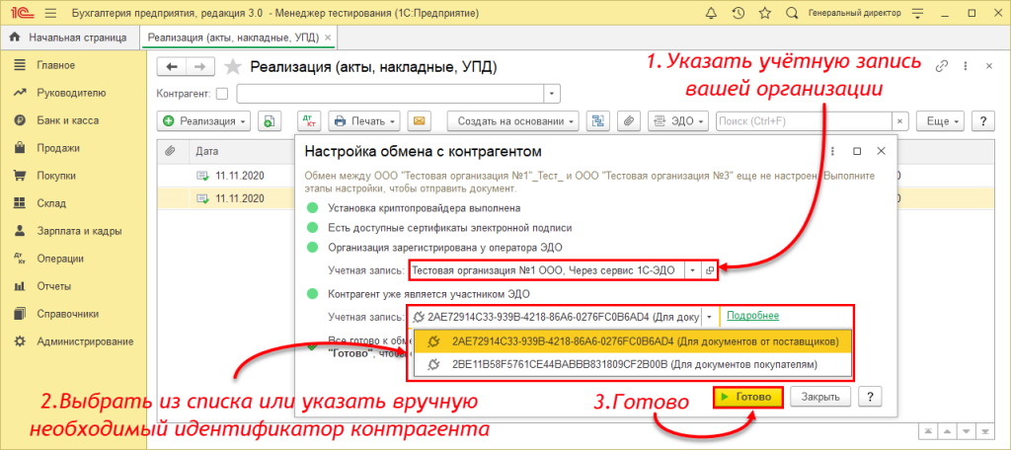Open the Руководителю section
The image size is (1011, 450).
coord(71,93)
